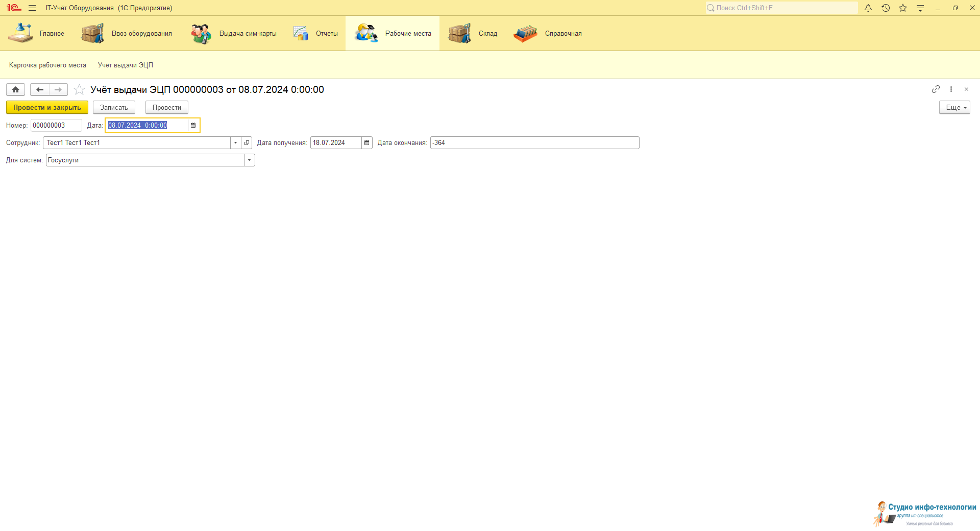This screenshot has width=980, height=531.
Task: Click the Записать button
Action: (x=114, y=108)
